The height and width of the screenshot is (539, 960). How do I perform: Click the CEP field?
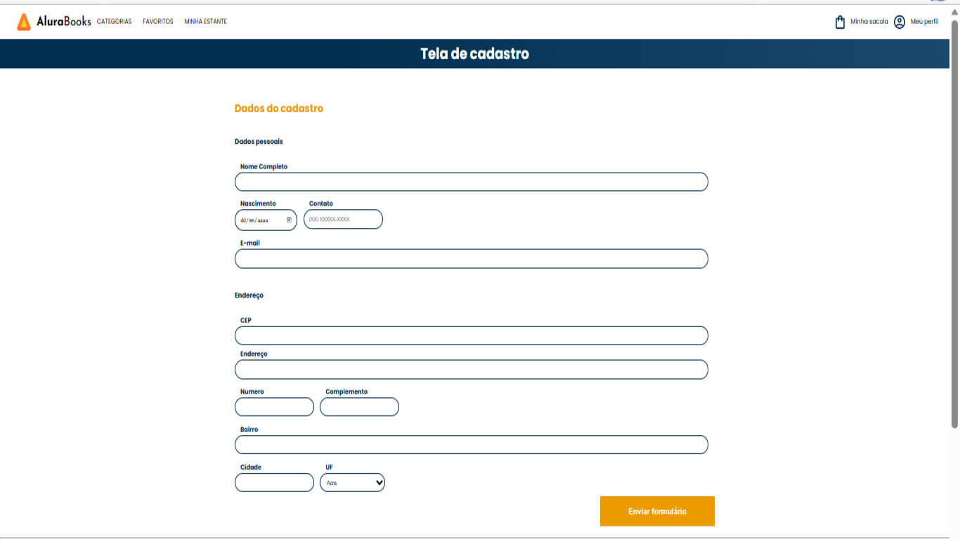click(471, 335)
